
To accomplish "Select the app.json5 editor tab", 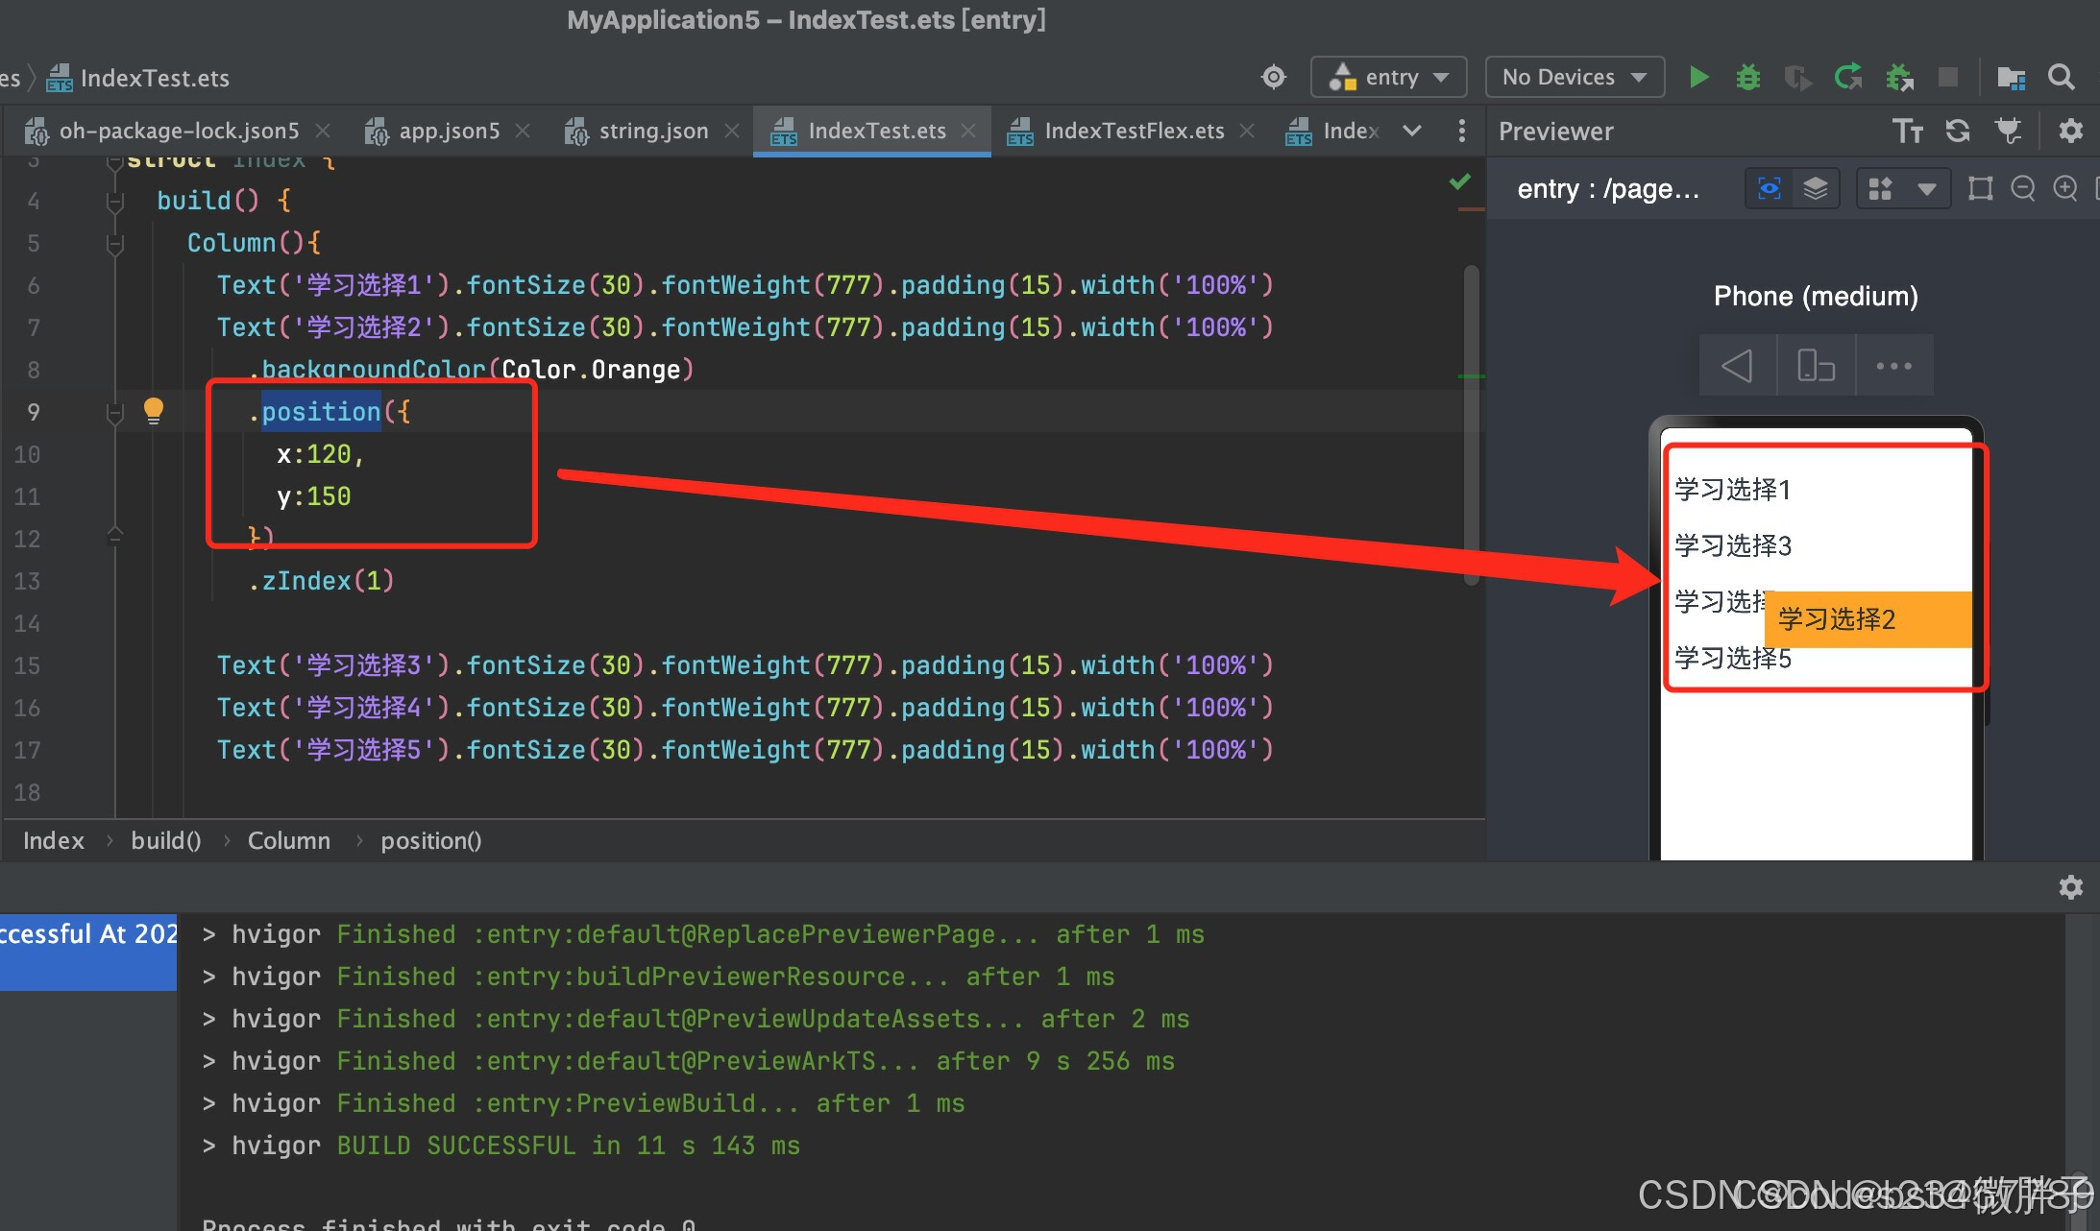I will tap(449, 131).
